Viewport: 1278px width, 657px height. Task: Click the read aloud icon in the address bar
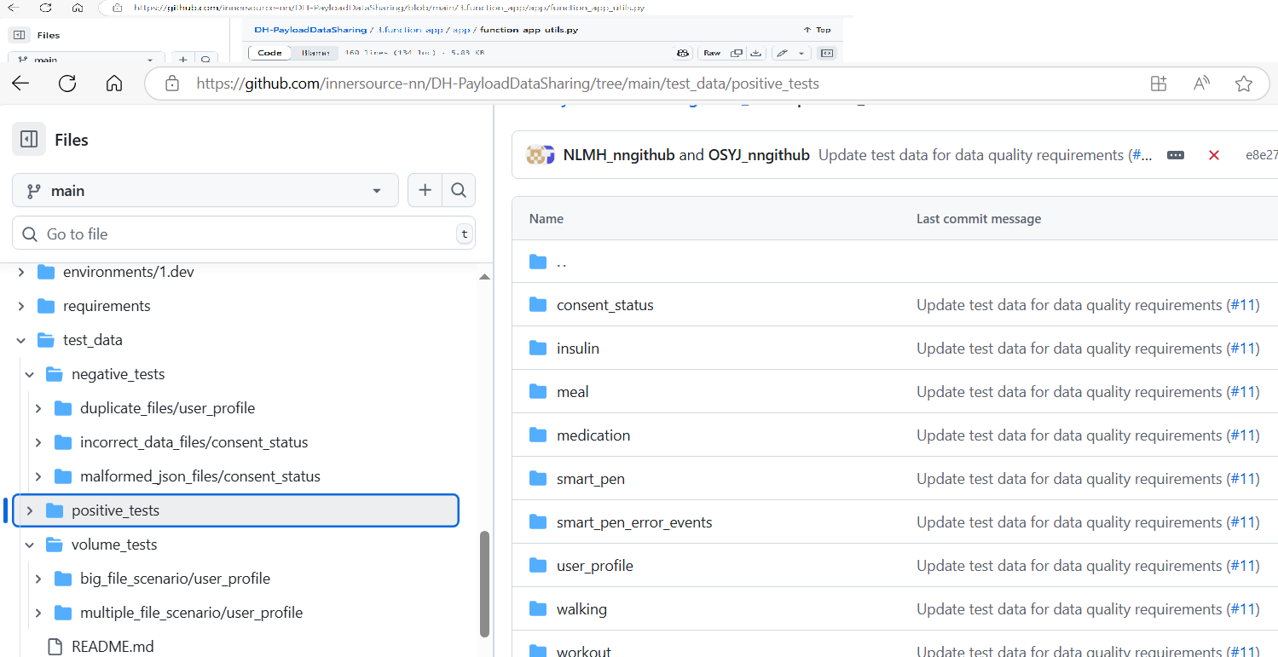pyautogui.click(x=1201, y=84)
